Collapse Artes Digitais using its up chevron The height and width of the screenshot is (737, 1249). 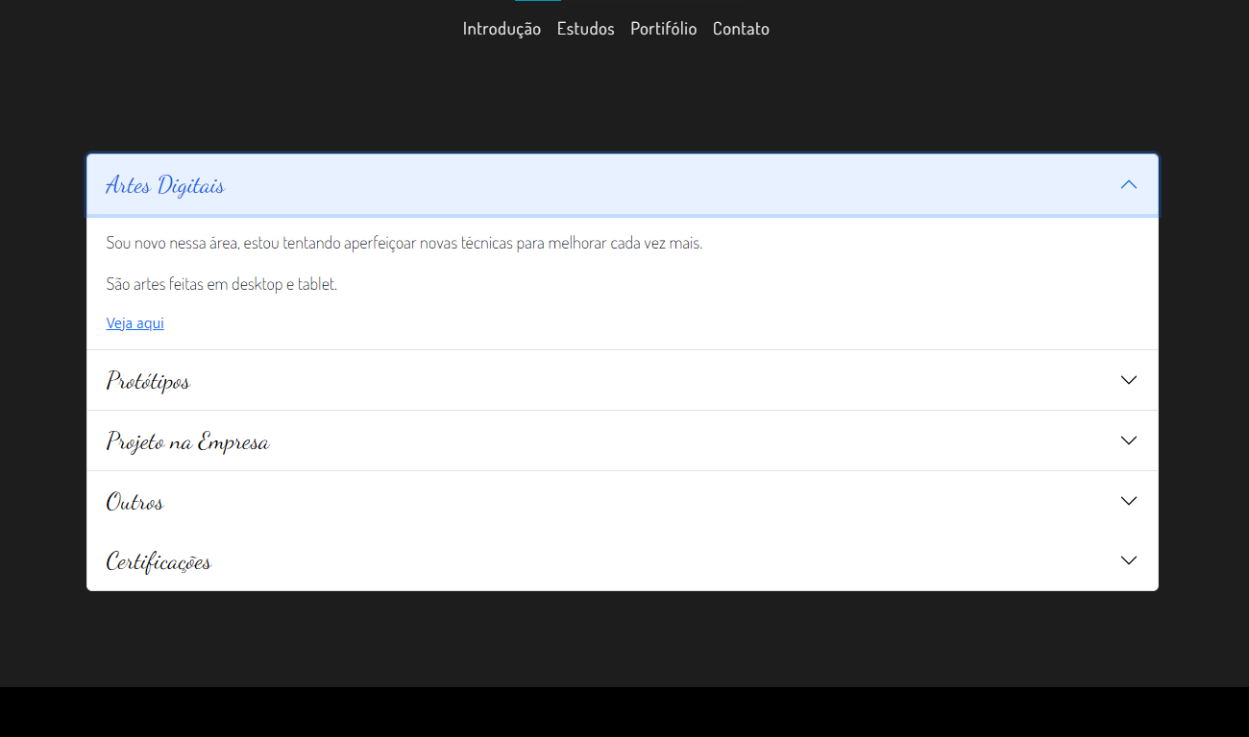(x=1129, y=184)
